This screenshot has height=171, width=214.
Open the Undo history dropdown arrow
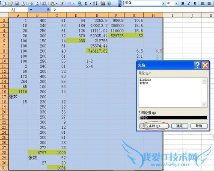tap(74, 3)
